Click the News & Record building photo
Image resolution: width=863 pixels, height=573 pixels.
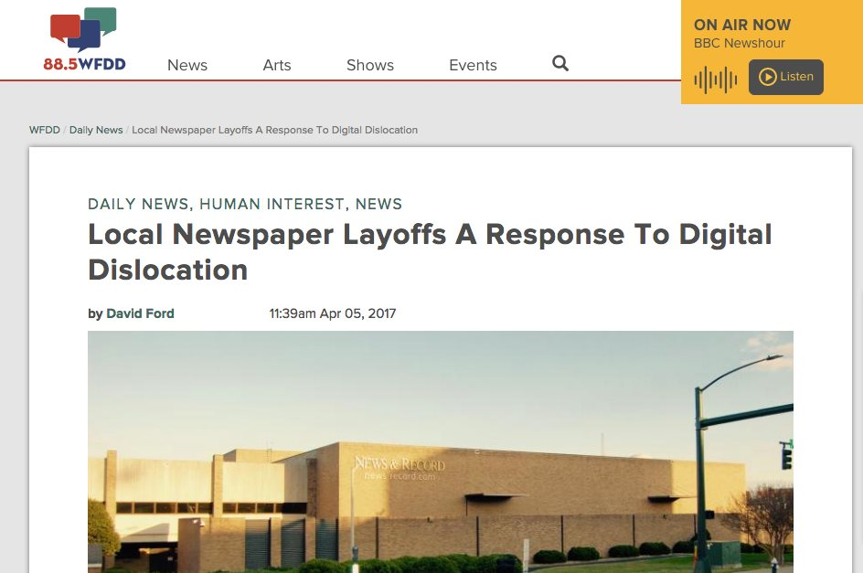tap(440, 452)
